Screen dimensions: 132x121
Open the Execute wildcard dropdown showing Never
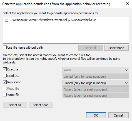tap(96, 70)
